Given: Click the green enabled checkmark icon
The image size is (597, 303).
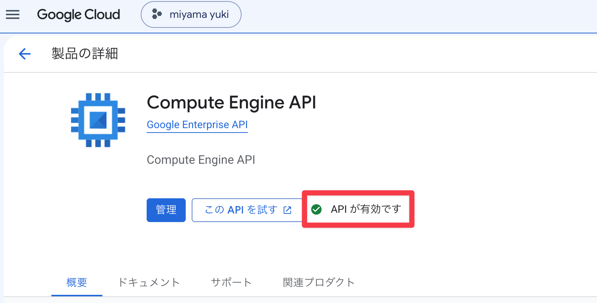Looking at the screenshot, I should (316, 209).
